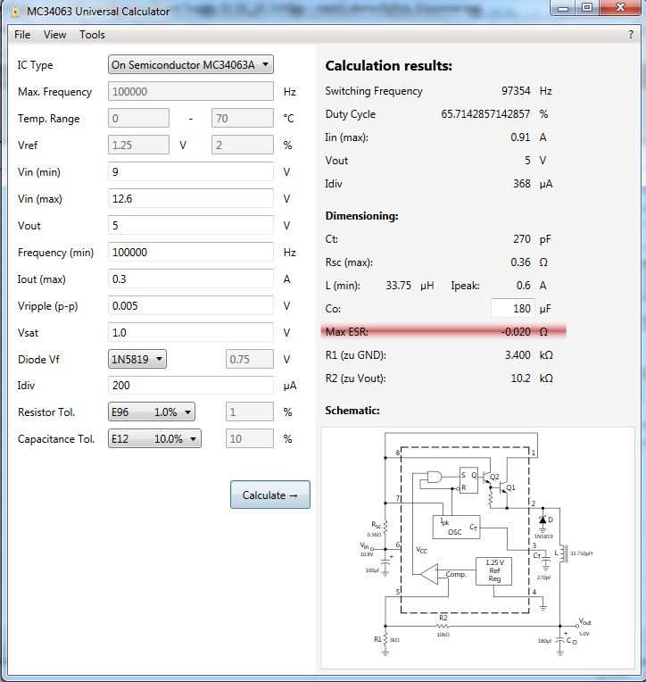Click the Frequency (min) input field
Viewport: 646px width, 682px height.
pyautogui.click(x=191, y=253)
